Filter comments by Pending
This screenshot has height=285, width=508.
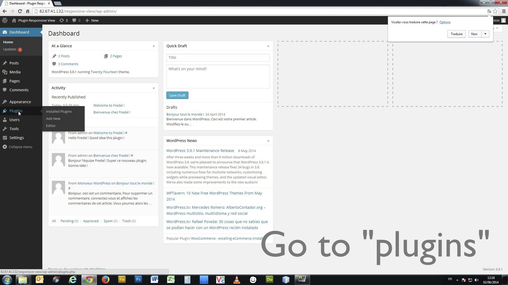(x=67, y=221)
